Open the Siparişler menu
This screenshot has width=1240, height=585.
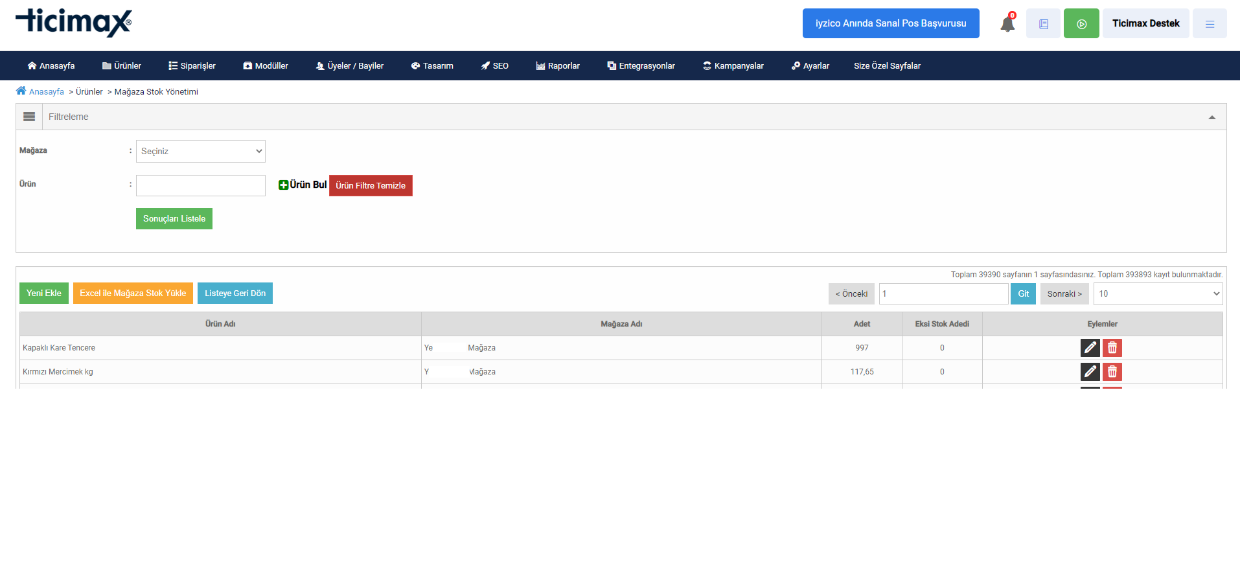point(192,66)
